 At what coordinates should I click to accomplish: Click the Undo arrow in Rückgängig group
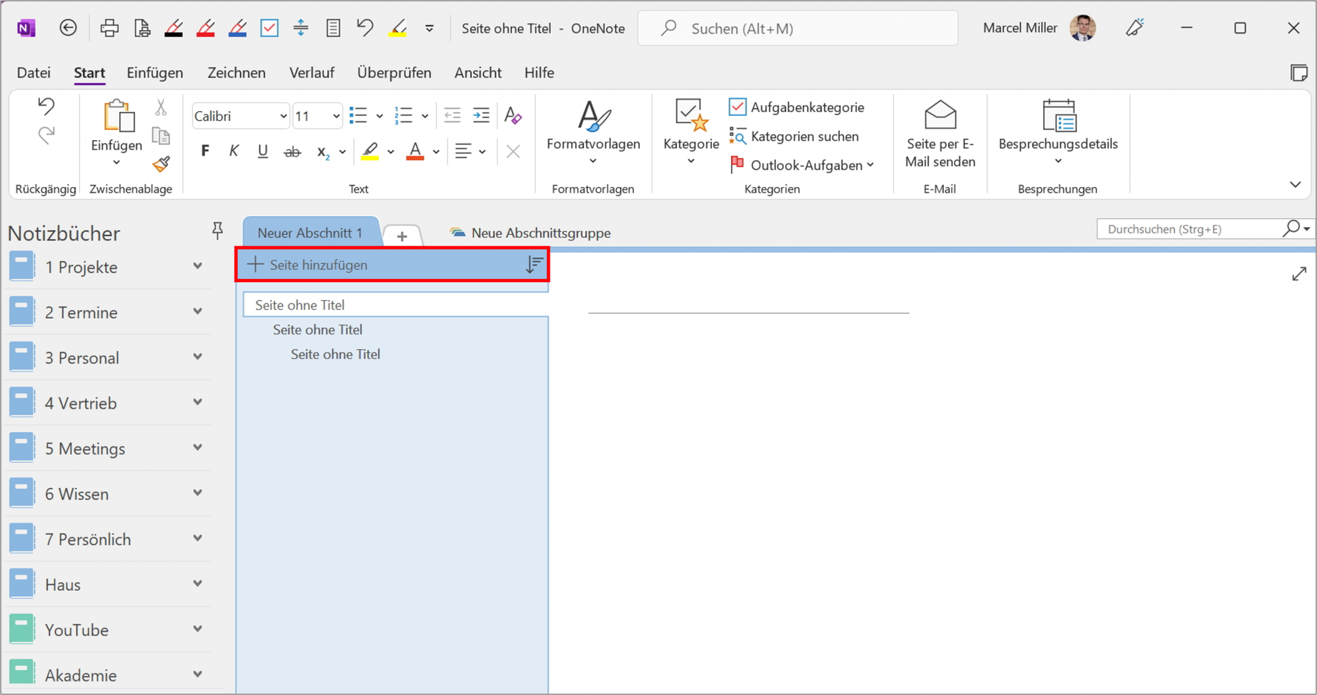pos(46,107)
